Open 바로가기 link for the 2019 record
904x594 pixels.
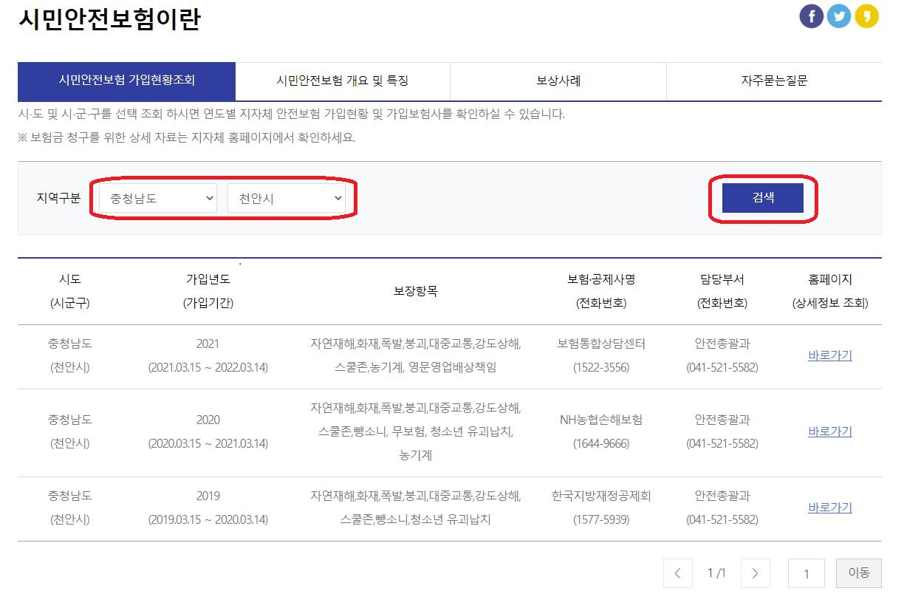pos(832,508)
